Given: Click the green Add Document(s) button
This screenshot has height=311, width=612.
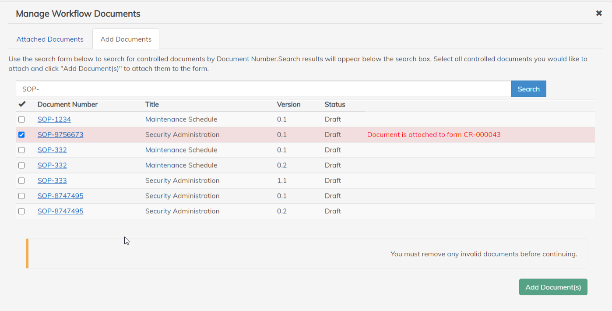Looking at the screenshot, I should [553, 287].
